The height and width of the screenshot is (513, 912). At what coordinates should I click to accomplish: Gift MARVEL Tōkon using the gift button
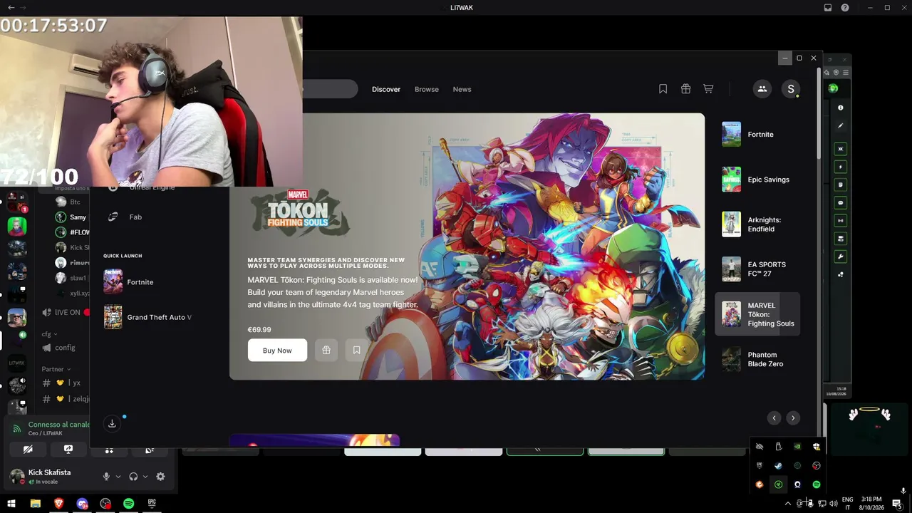326,350
